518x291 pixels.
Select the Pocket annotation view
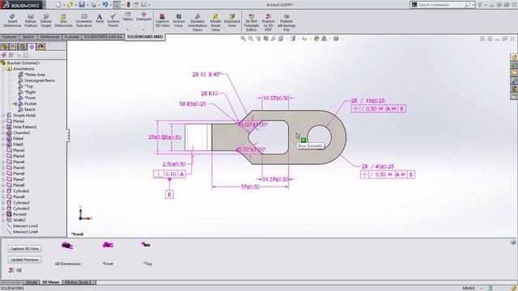(x=31, y=103)
